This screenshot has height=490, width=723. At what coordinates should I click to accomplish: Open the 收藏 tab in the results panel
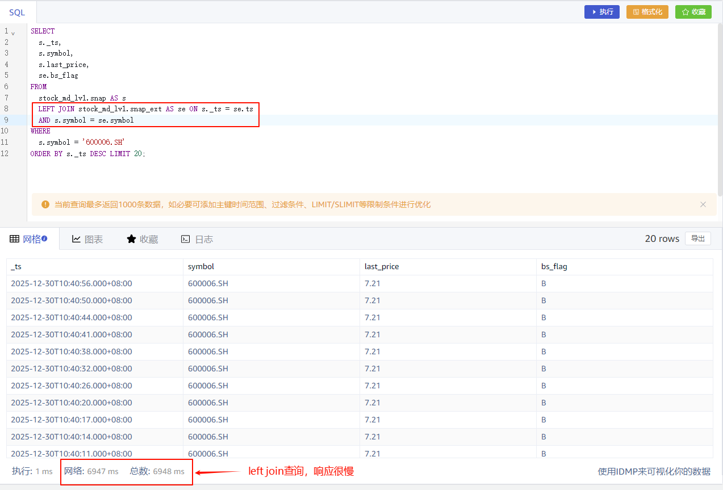point(142,239)
